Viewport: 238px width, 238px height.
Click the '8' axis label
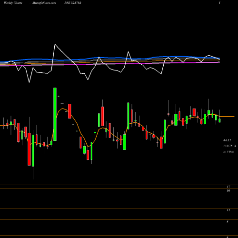click(x=228, y=221)
